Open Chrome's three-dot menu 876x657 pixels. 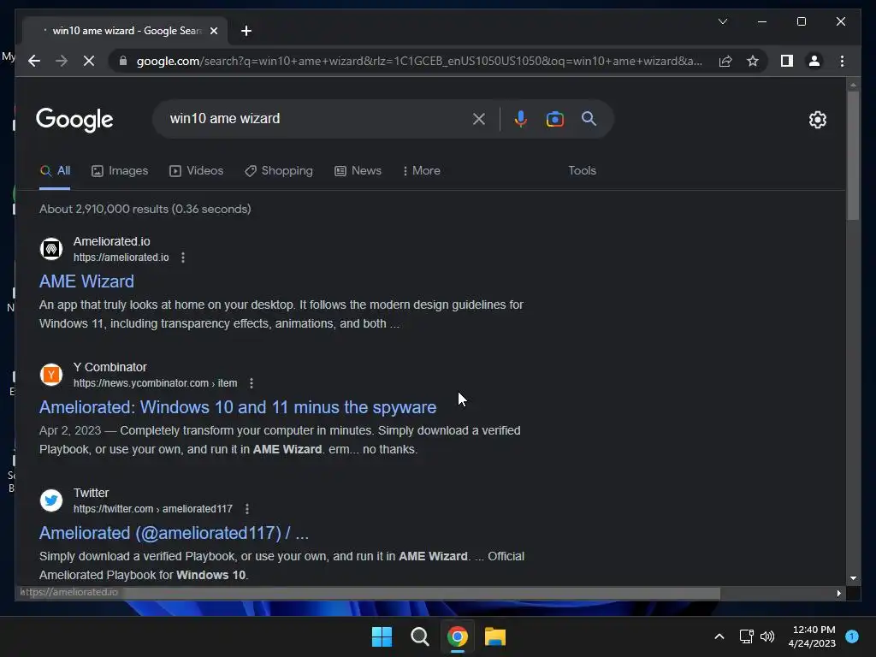click(842, 61)
